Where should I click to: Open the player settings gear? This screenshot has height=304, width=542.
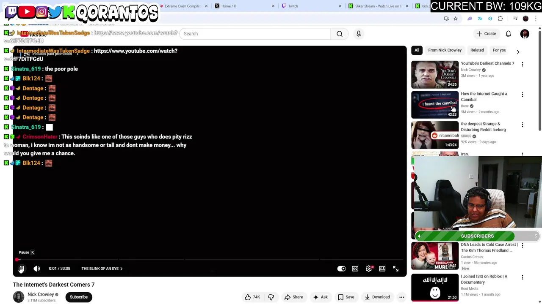click(x=369, y=269)
